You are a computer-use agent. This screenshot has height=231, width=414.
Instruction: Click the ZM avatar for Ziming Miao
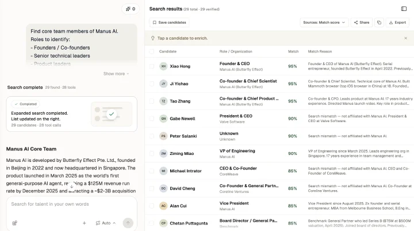point(163,153)
